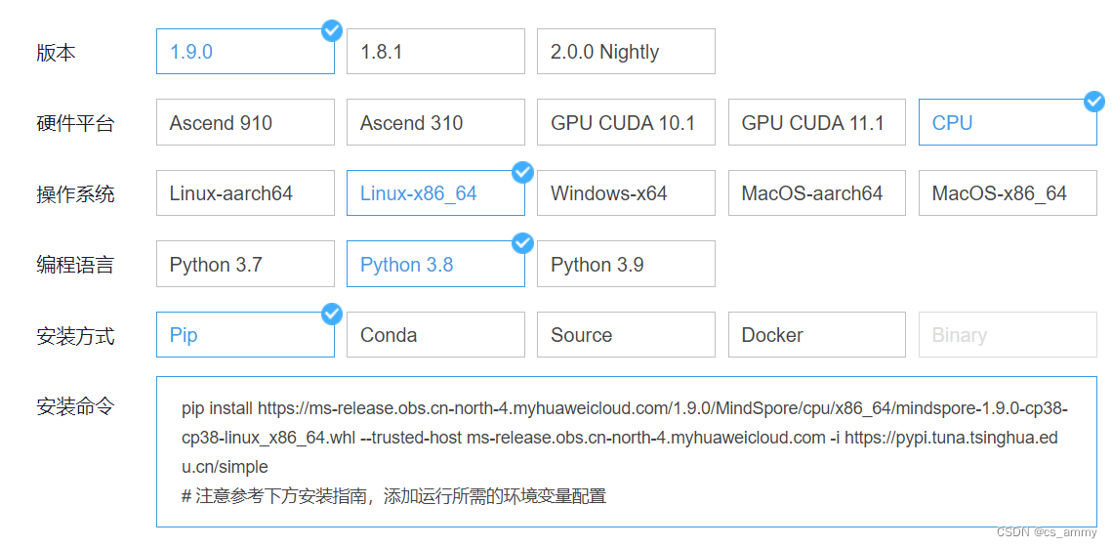Screen dimensions: 1112x548
Task: Pick Ascend 310 hardware platform
Action: coord(435,122)
